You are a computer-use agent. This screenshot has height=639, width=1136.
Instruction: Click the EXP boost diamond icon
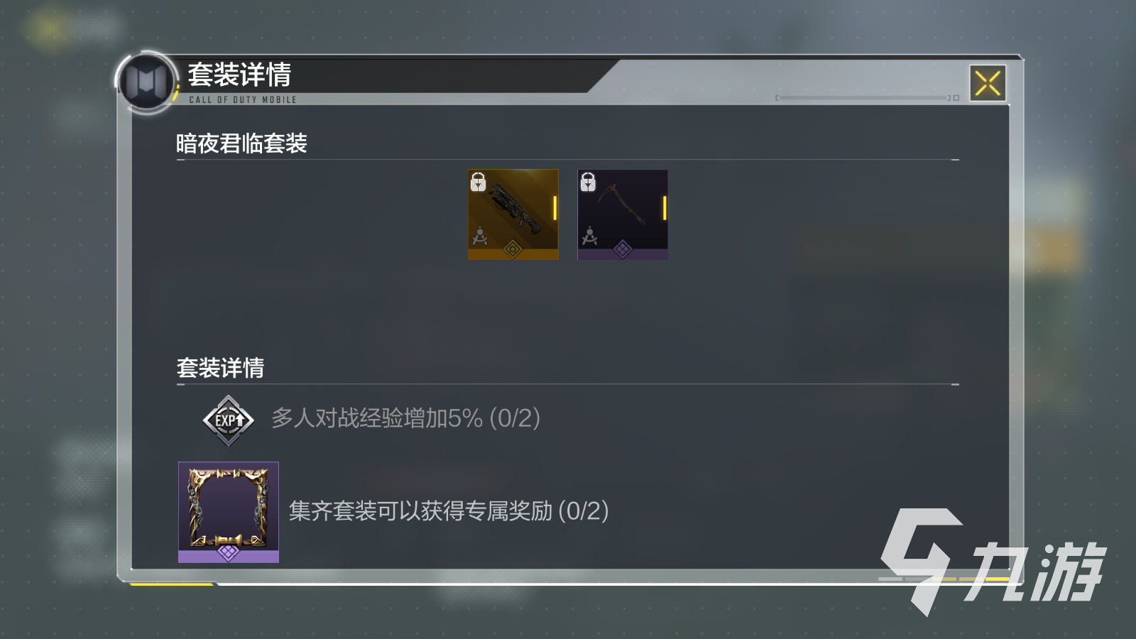[x=228, y=420]
